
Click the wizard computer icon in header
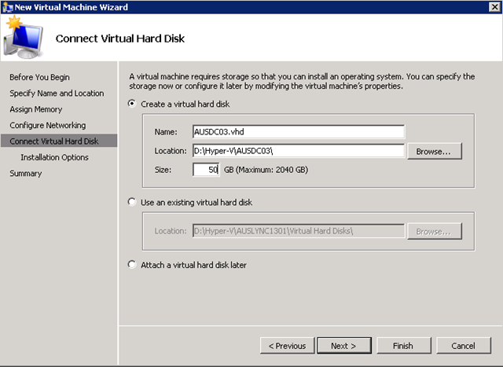point(23,37)
